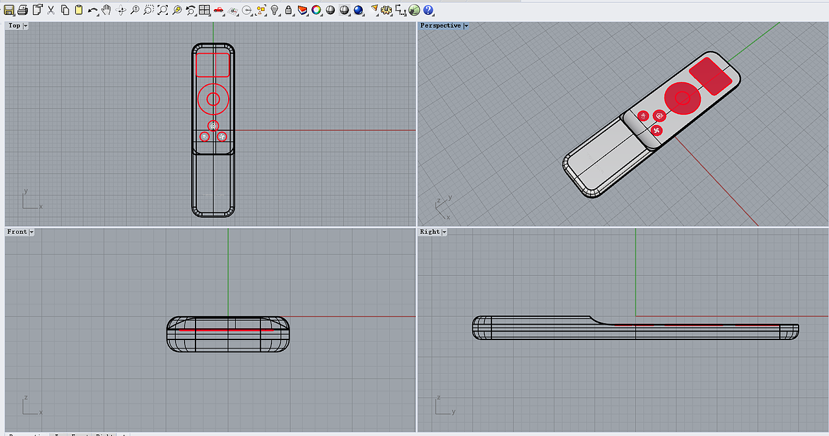Click the blue Render sphere icon
829x436 pixels.
click(x=358, y=10)
